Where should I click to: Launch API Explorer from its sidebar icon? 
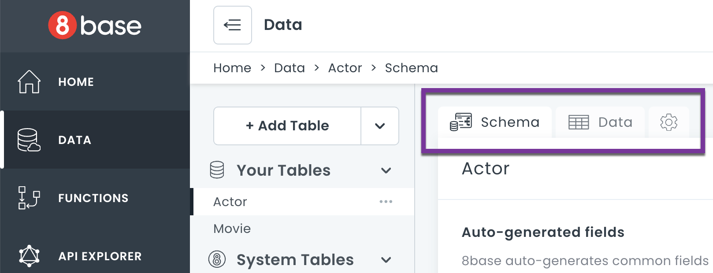(29, 256)
